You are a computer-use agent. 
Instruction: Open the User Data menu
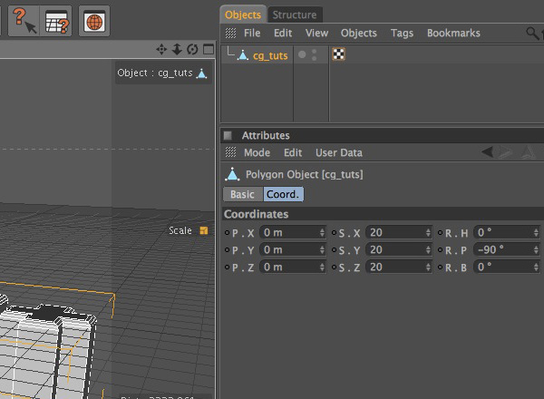(x=339, y=152)
